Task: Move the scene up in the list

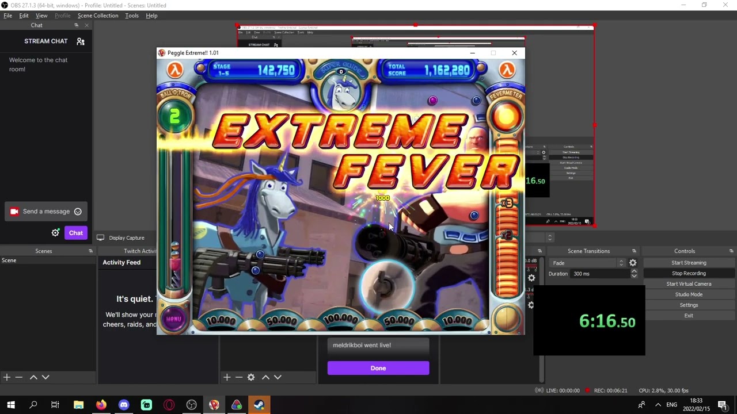Action: (33, 377)
